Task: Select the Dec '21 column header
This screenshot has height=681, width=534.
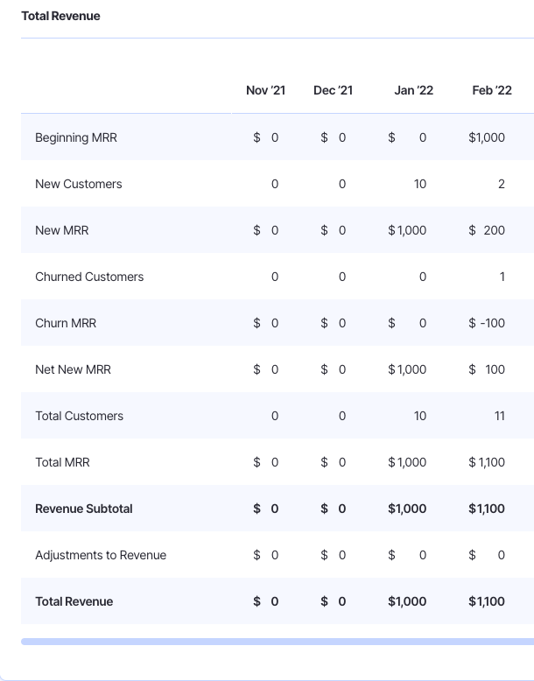Action: pyautogui.click(x=333, y=90)
